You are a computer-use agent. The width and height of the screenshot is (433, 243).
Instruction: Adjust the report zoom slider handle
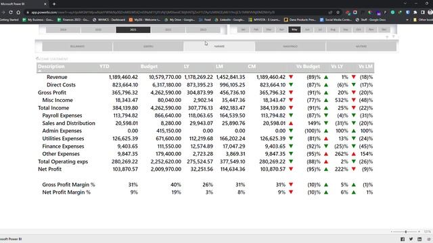[x=406, y=232]
